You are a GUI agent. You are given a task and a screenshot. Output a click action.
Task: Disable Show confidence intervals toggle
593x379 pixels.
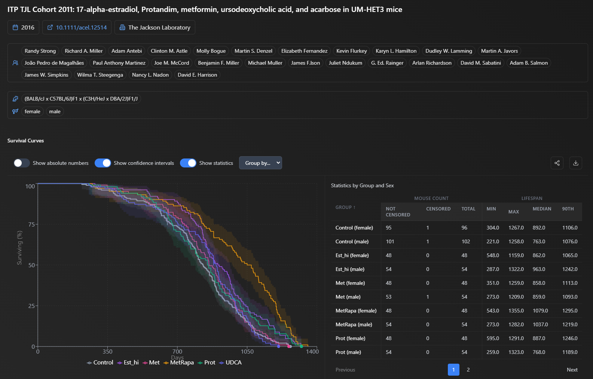[103, 163]
